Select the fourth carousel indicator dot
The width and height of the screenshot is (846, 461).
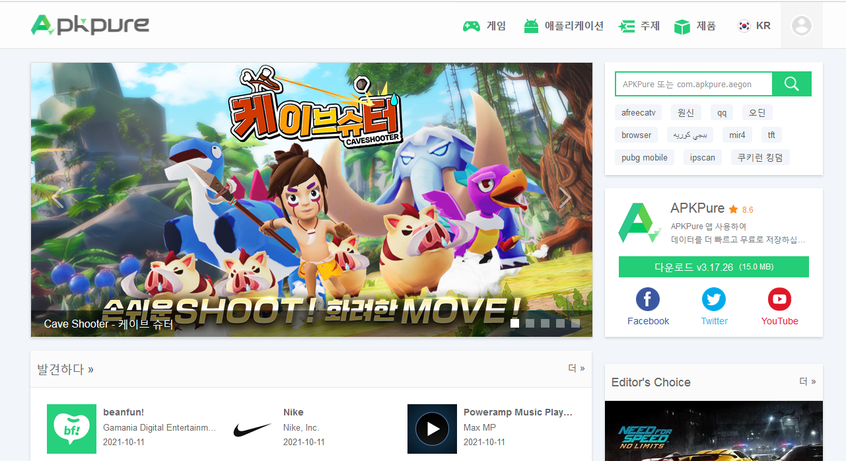(x=560, y=324)
